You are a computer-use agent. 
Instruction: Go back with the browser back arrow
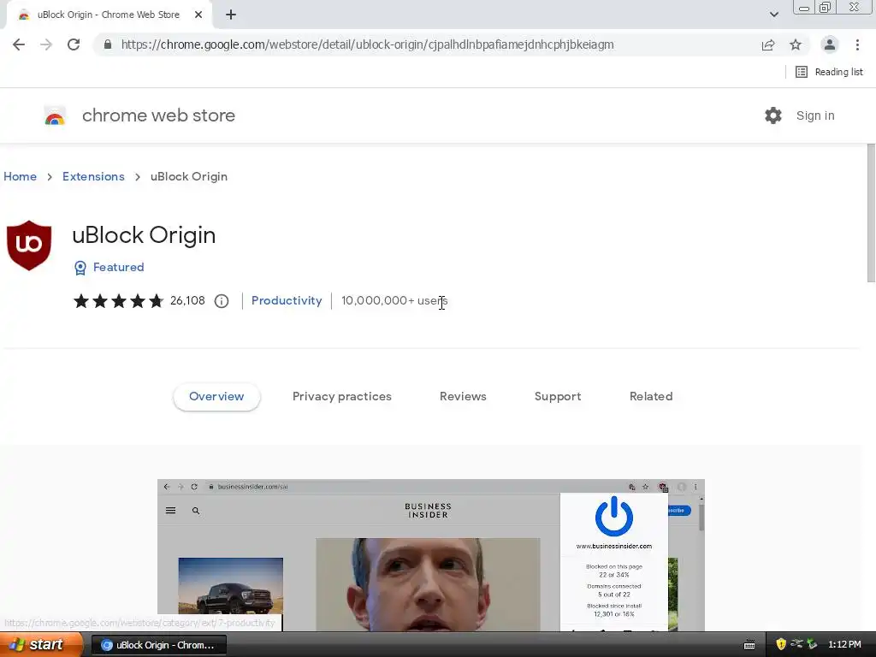19,44
